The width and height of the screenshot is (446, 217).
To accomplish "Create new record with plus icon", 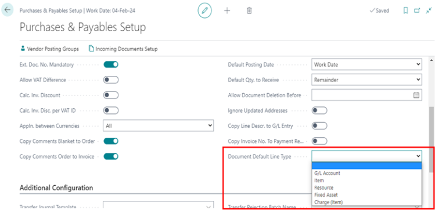I will (x=227, y=11).
